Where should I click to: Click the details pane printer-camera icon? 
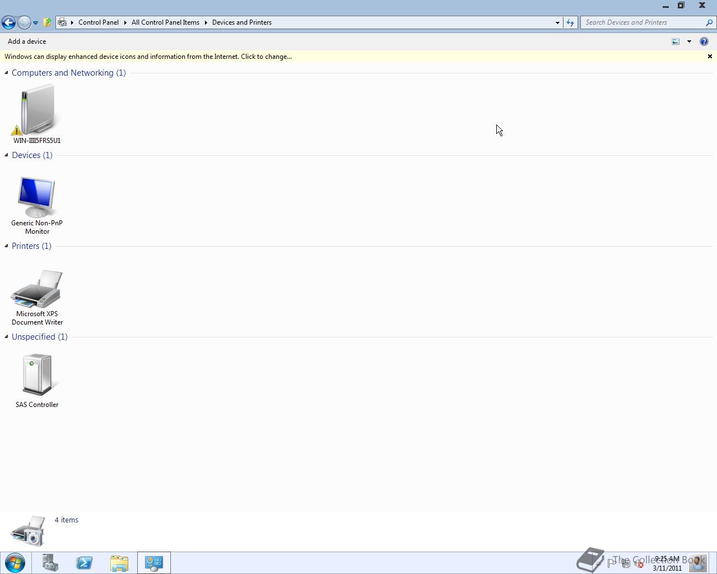click(x=28, y=531)
